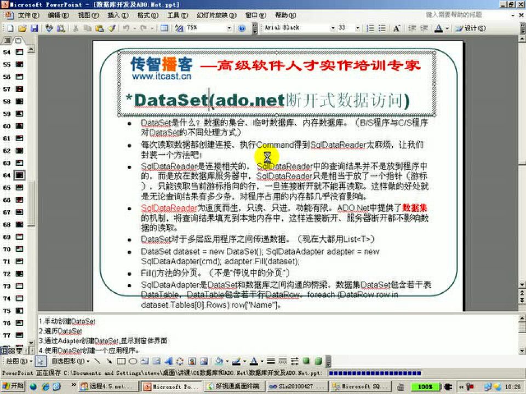This screenshot has width=526, height=394.
Task: Click the Line Style icon
Action: coord(271,361)
